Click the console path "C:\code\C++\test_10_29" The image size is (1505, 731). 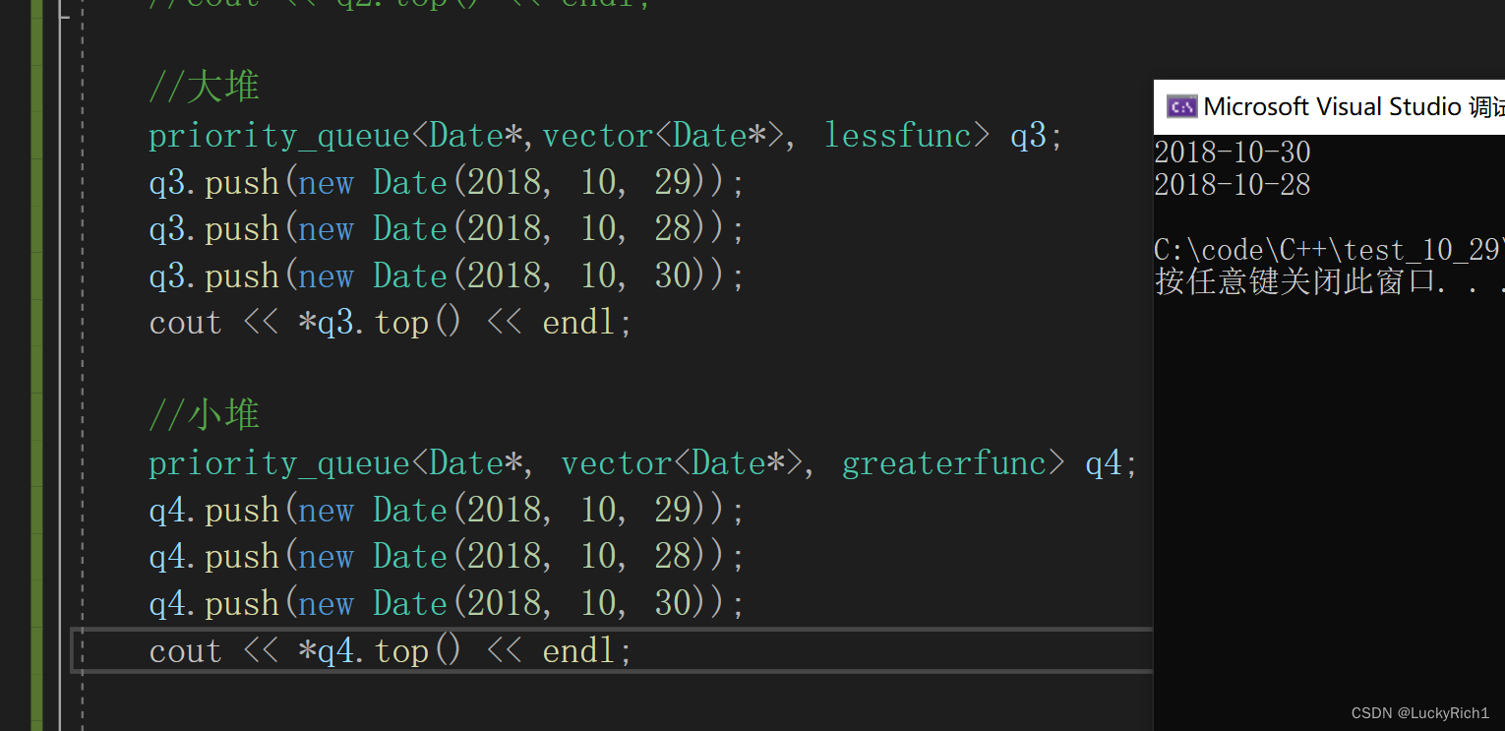[x=1329, y=250]
